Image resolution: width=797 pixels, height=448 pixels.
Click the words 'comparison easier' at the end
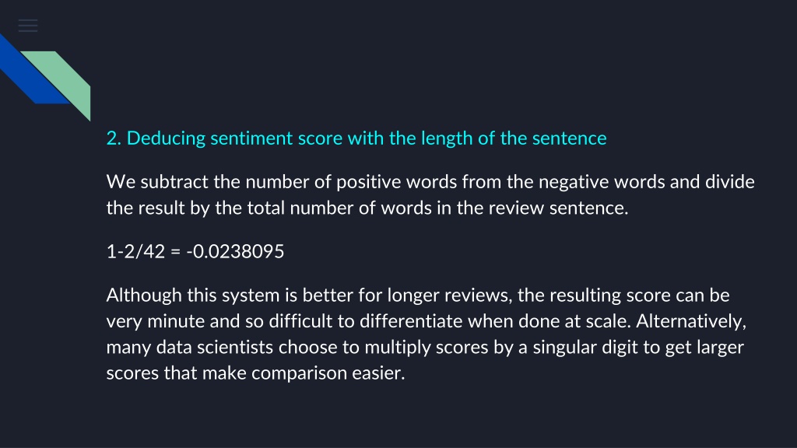coord(328,373)
